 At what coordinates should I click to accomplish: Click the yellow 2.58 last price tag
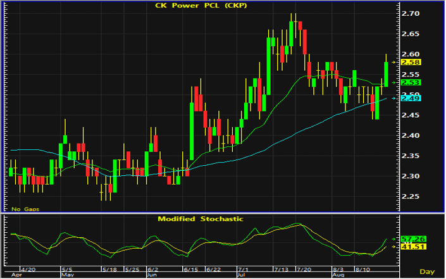[x=411, y=62]
